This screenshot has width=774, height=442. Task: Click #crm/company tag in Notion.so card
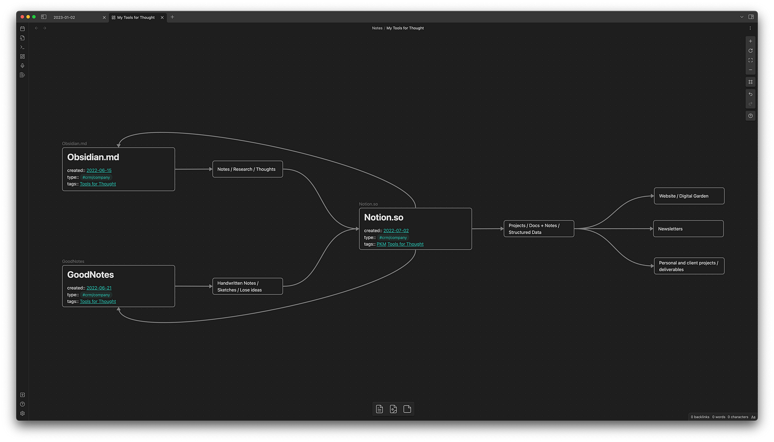[393, 237]
